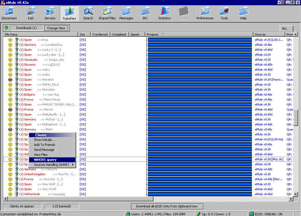301x216 pixels.
Task: Open the Tools toolbar icon
Action: [224, 13]
